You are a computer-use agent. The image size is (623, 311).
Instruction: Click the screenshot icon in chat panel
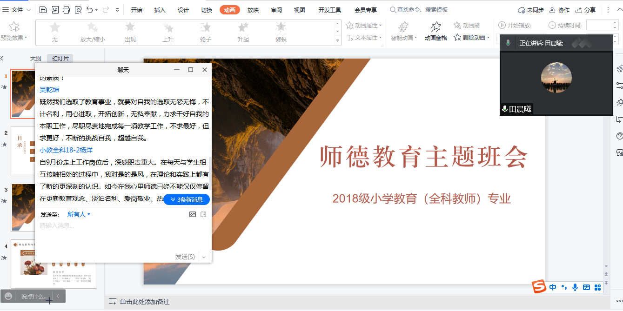point(203,214)
